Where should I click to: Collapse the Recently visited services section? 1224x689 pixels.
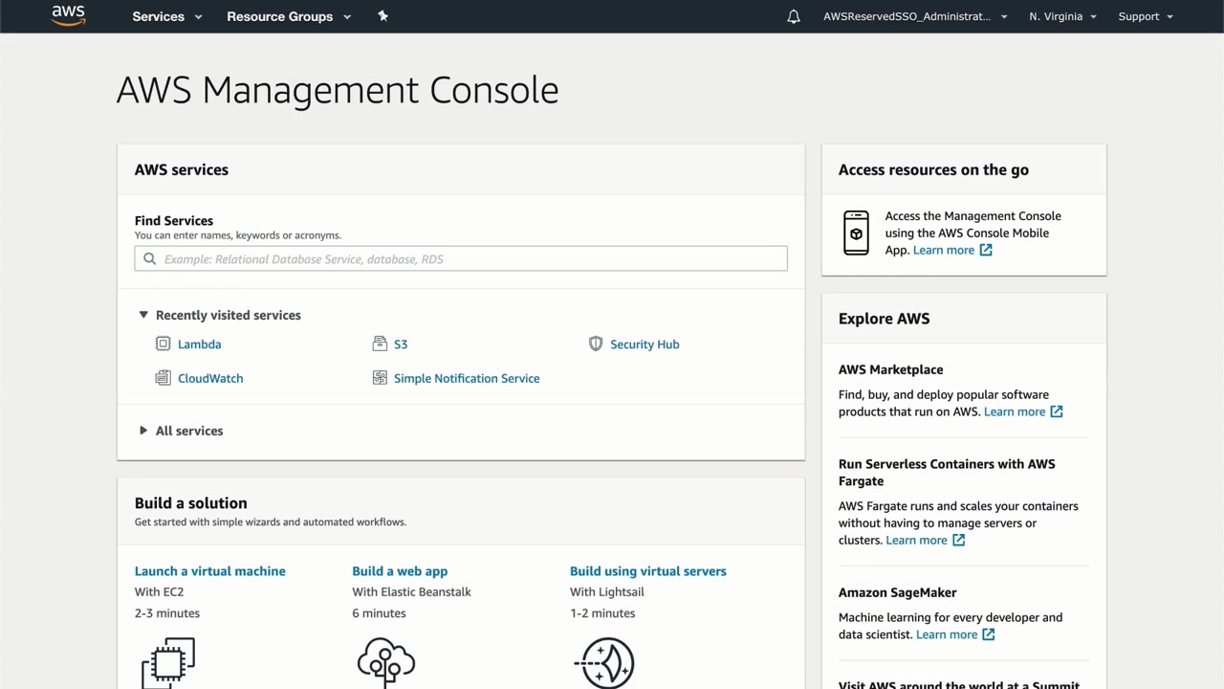pyautogui.click(x=143, y=315)
